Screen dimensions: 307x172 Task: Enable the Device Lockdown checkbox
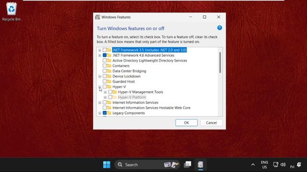[105, 76]
